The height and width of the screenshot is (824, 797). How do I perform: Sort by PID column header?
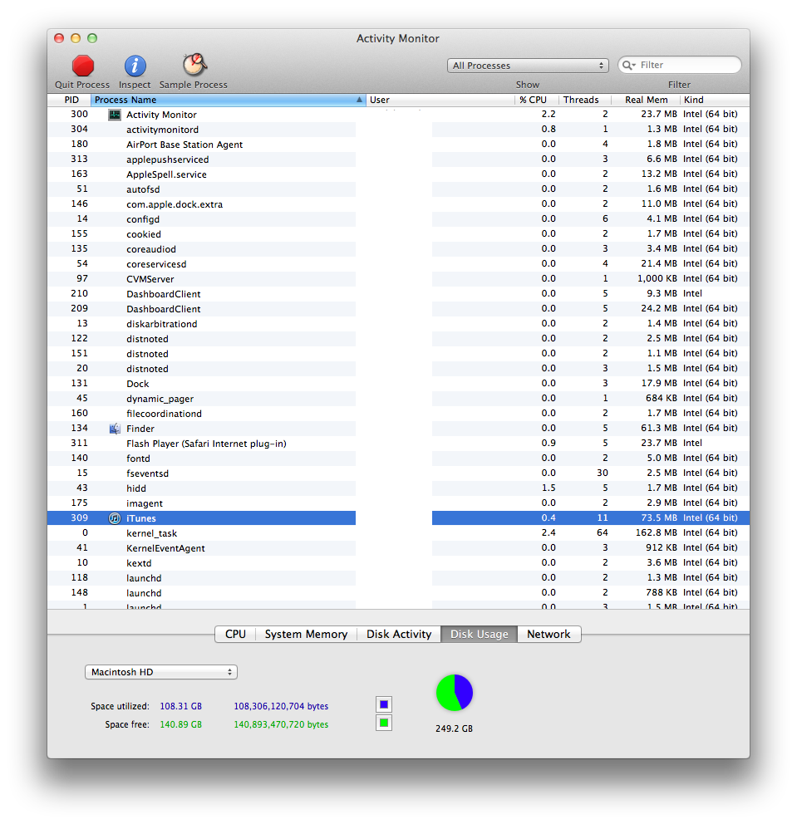click(x=70, y=100)
